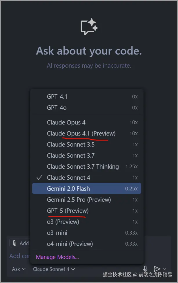Click the microphone voice input icon

click(145, 269)
